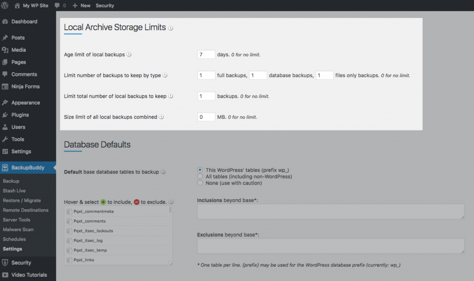
Task: Select the Pqxt_commentmeta table row
Action: pos(116,211)
